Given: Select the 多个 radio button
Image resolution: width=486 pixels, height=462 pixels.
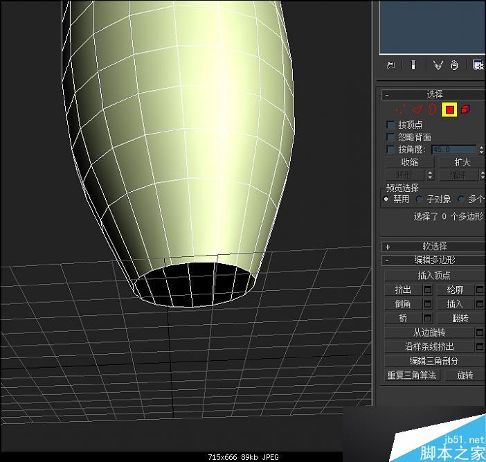Looking at the screenshot, I should pos(461,199).
